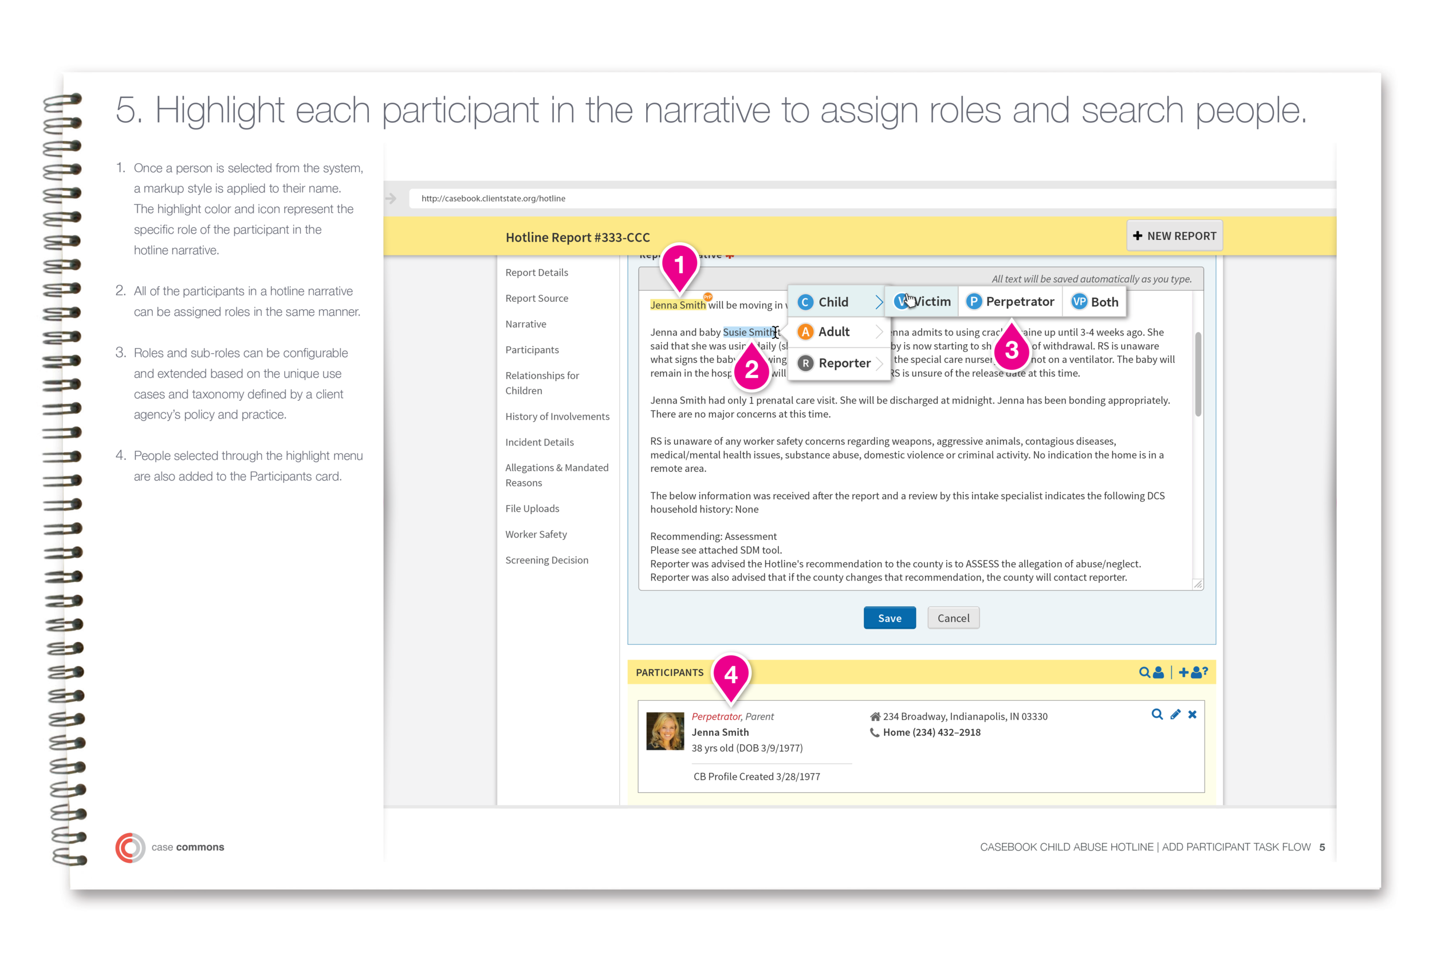Image resolution: width=1432 pixels, height=955 pixels.
Task: Jump to Participants section in sidebar
Action: [x=532, y=350]
